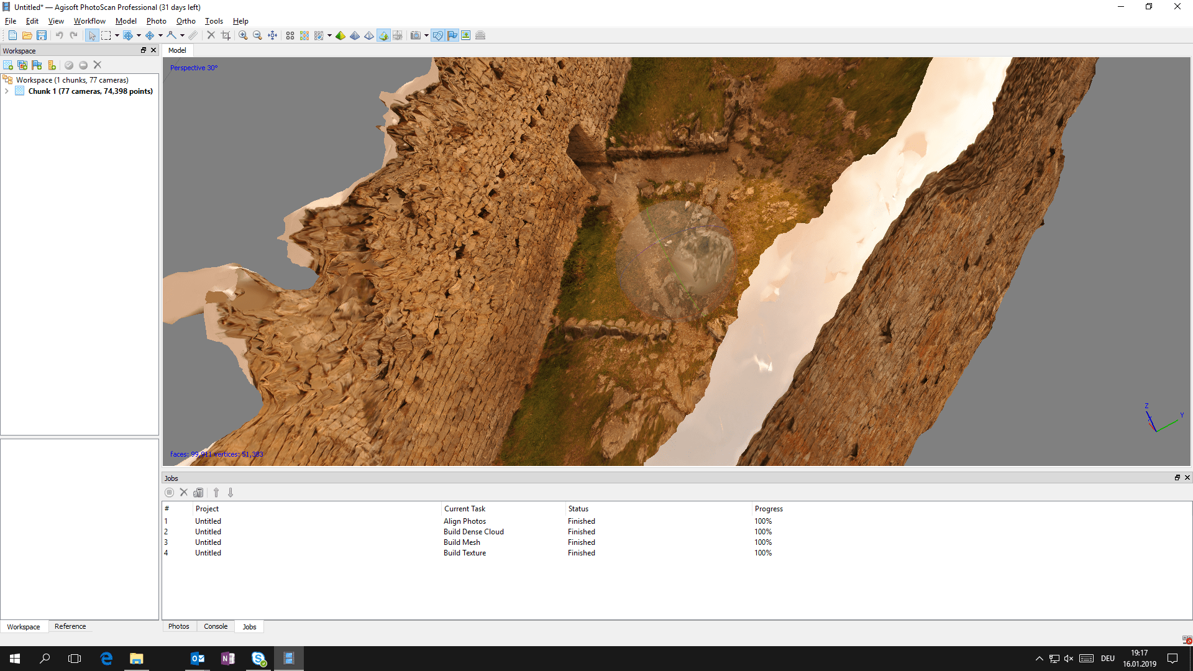Select the Rectangle Selection tool
The width and height of the screenshot is (1193, 671).
pos(106,35)
